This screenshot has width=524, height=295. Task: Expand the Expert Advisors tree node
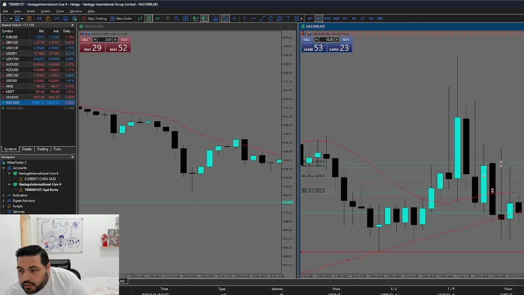click(x=3, y=201)
